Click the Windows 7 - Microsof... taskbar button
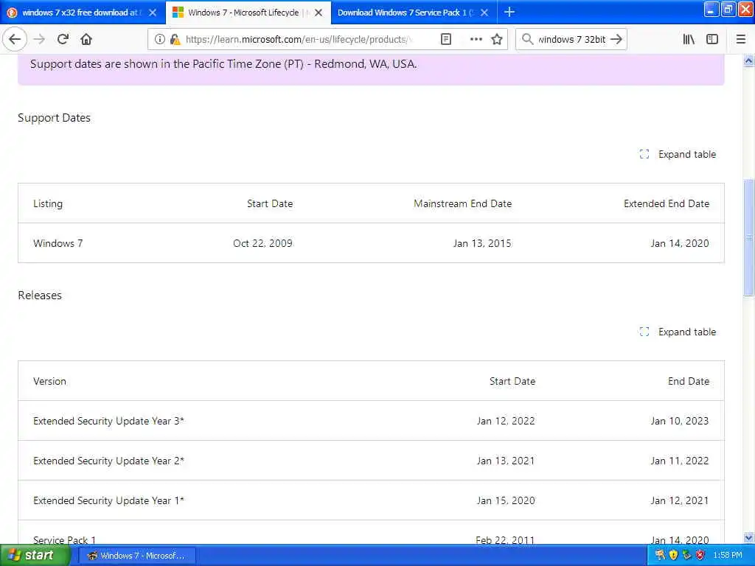The width and height of the screenshot is (755, 566). coord(136,556)
